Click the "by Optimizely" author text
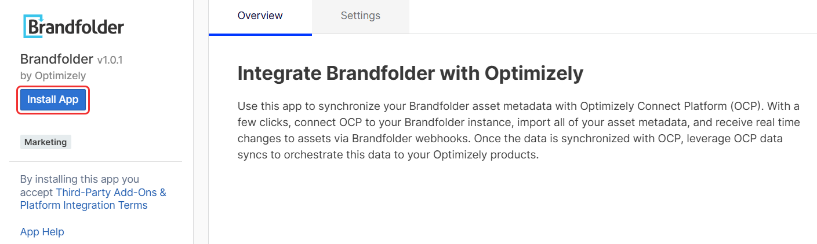This screenshot has width=817, height=244. coord(53,75)
